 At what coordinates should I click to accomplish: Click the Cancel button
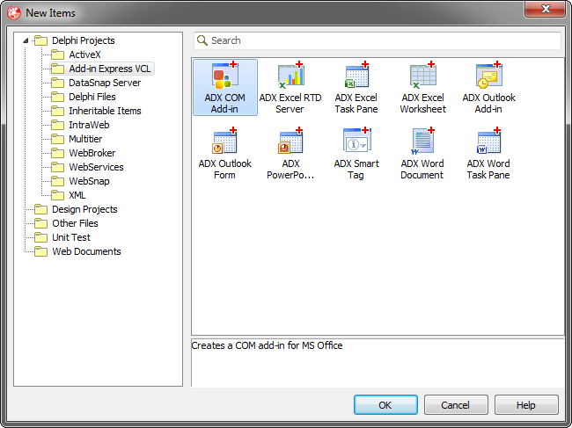456,405
